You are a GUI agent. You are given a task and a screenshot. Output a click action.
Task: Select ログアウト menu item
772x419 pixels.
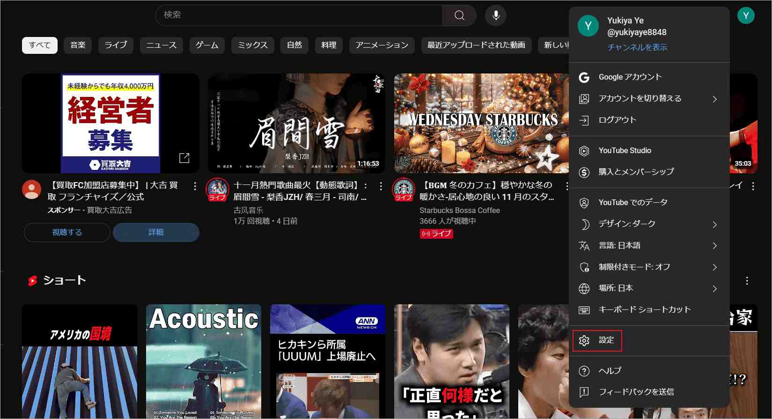point(649,120)
